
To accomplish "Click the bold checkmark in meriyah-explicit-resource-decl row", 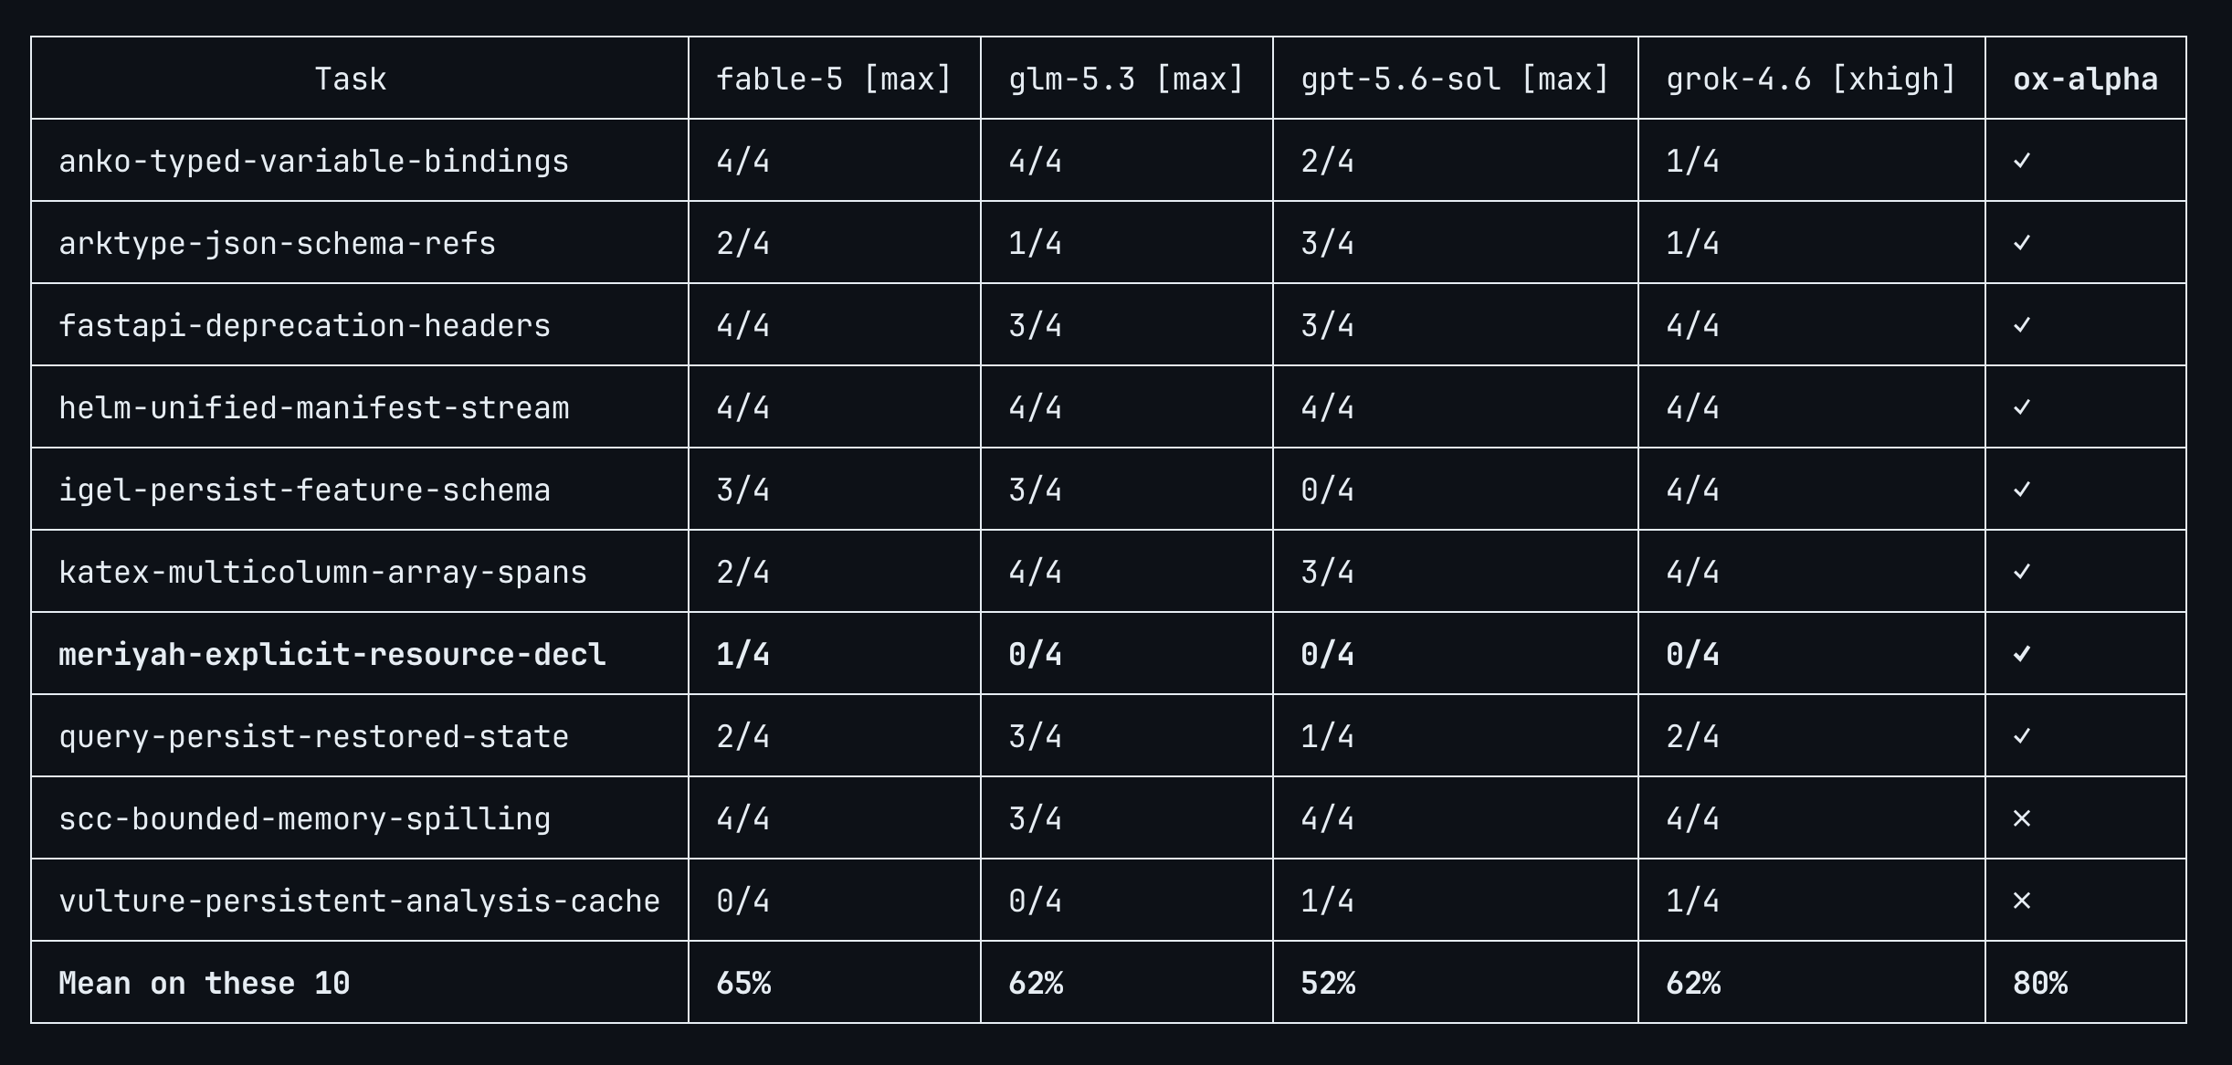I will click(2022, 654).
